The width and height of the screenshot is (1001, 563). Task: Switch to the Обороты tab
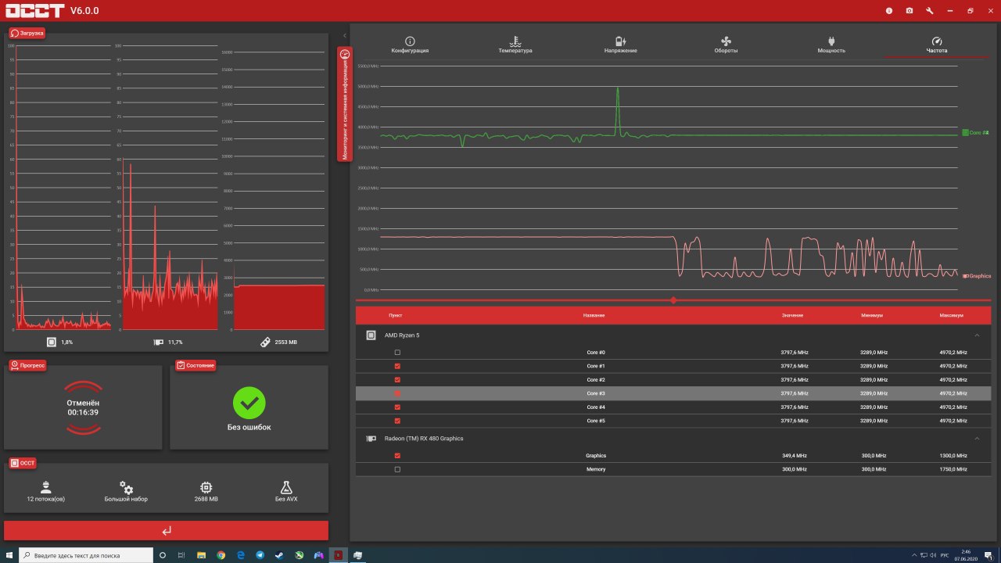click(726, 45)
